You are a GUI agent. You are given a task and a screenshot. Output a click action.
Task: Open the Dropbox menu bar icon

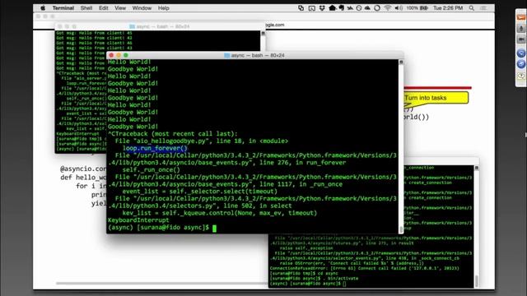[322, 8]
